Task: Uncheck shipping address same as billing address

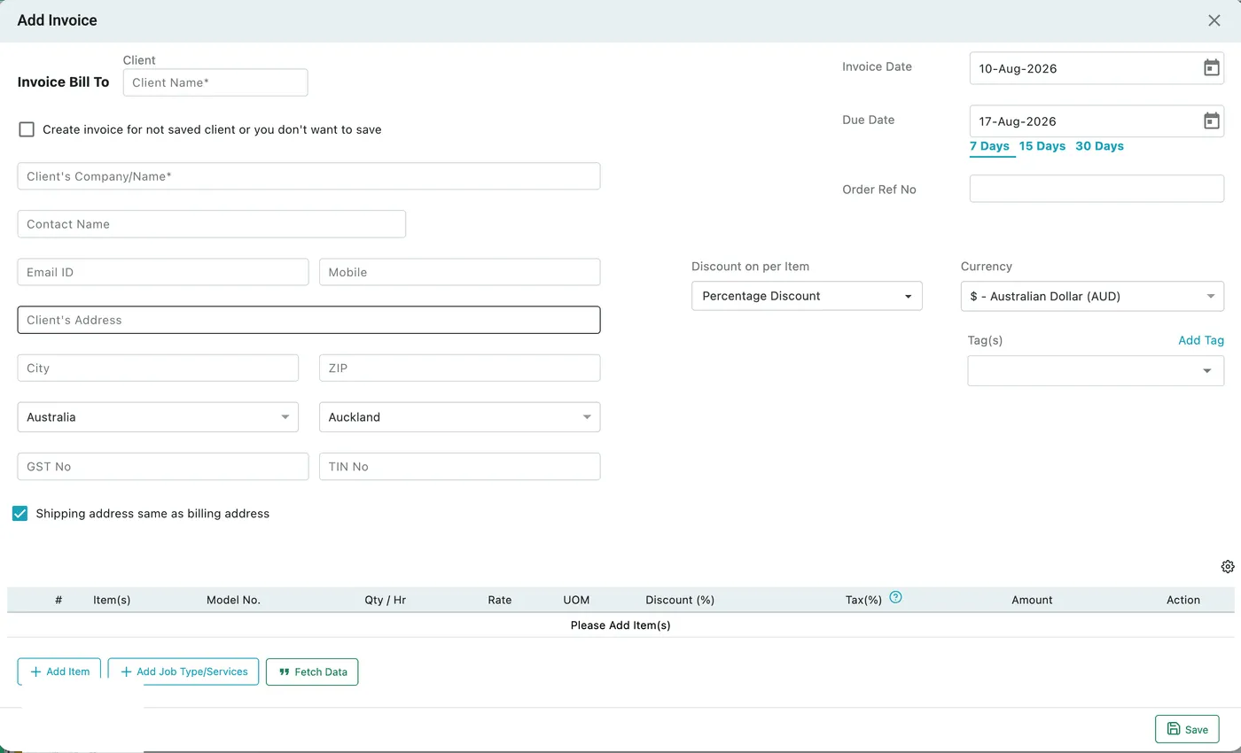Action: pos(20,513)
